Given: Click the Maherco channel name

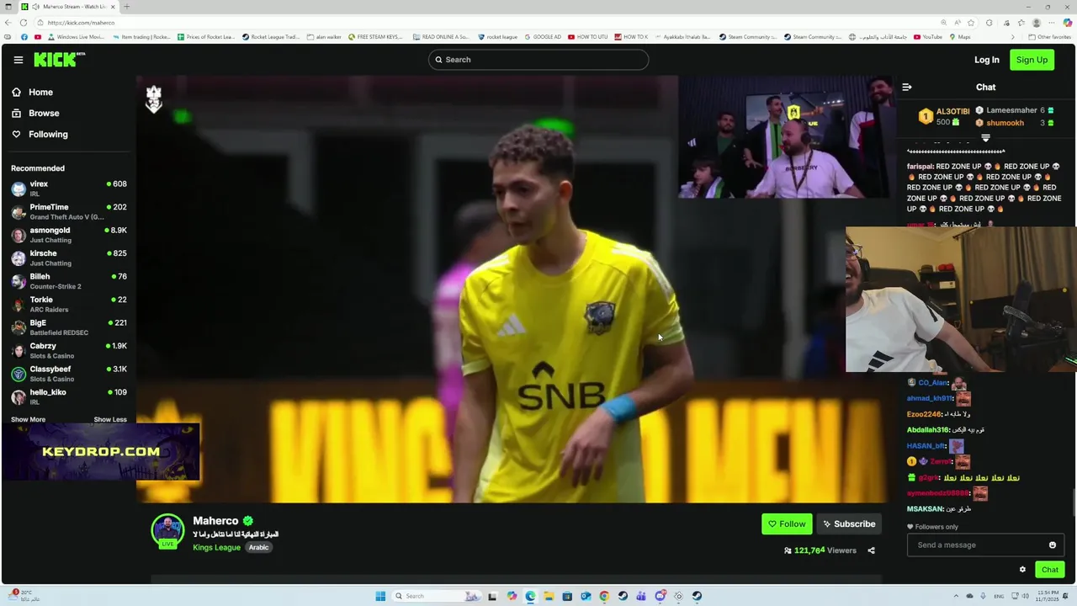Looking at the screenshot, I should 215,521.
